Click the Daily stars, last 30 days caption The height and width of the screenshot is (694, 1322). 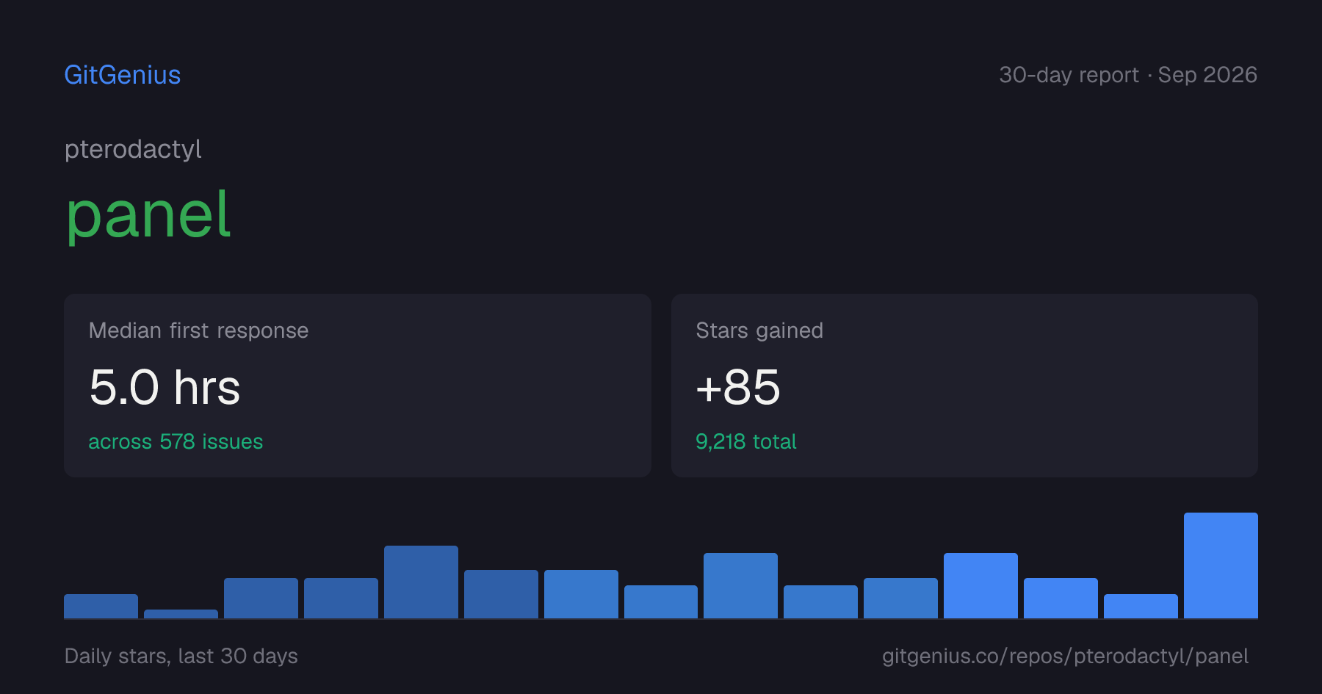181,656
